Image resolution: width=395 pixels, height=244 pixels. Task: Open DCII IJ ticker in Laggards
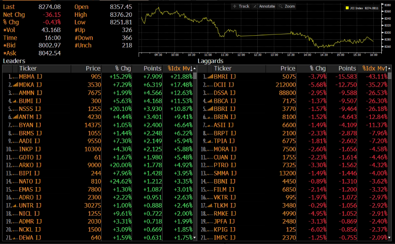[224, 85]
